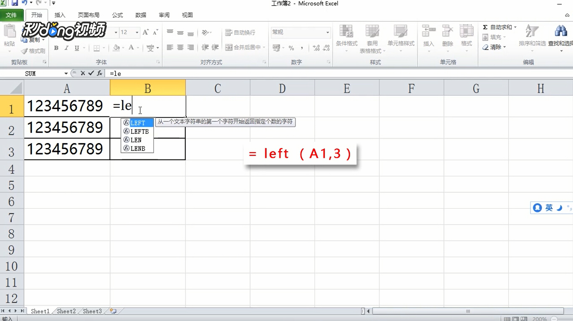Open the number format (常规) dropdown
Screen dimensions: 573x321
click(328, 32)
